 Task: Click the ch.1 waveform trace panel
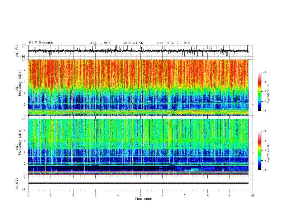tap(140, 51)
